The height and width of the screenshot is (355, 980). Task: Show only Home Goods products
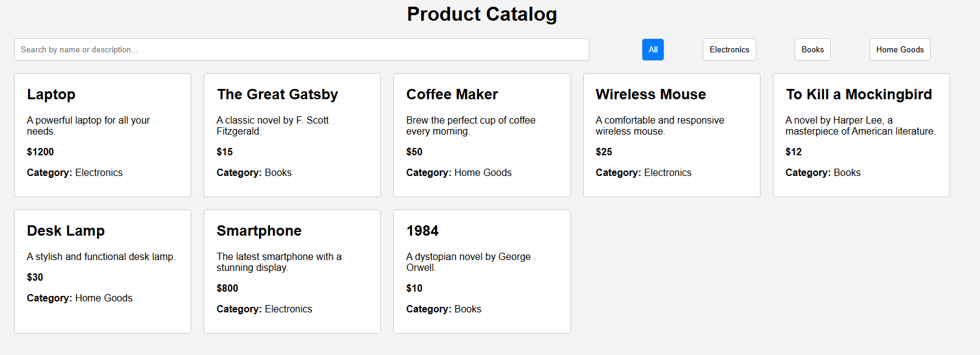(x=900, y=50)
